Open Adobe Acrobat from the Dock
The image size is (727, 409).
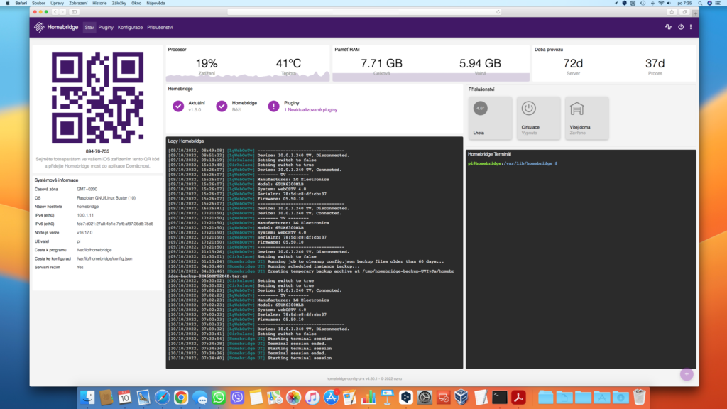518,398
